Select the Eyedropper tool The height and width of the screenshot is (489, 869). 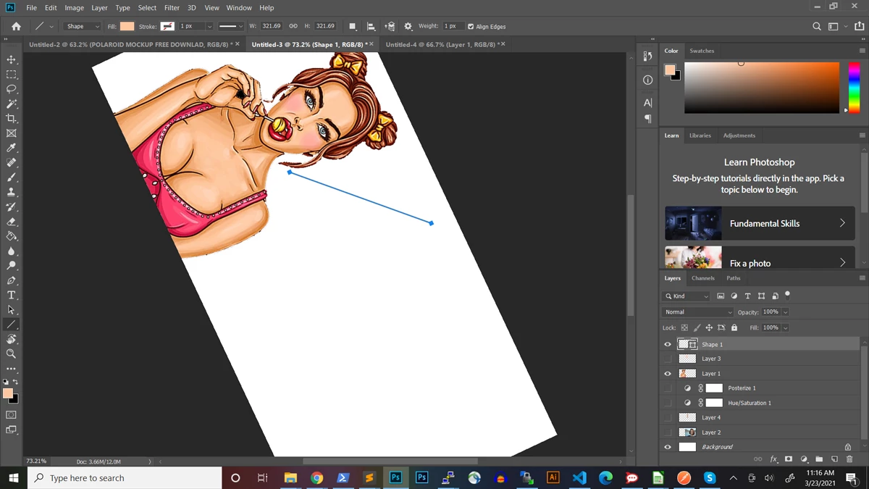12,148
